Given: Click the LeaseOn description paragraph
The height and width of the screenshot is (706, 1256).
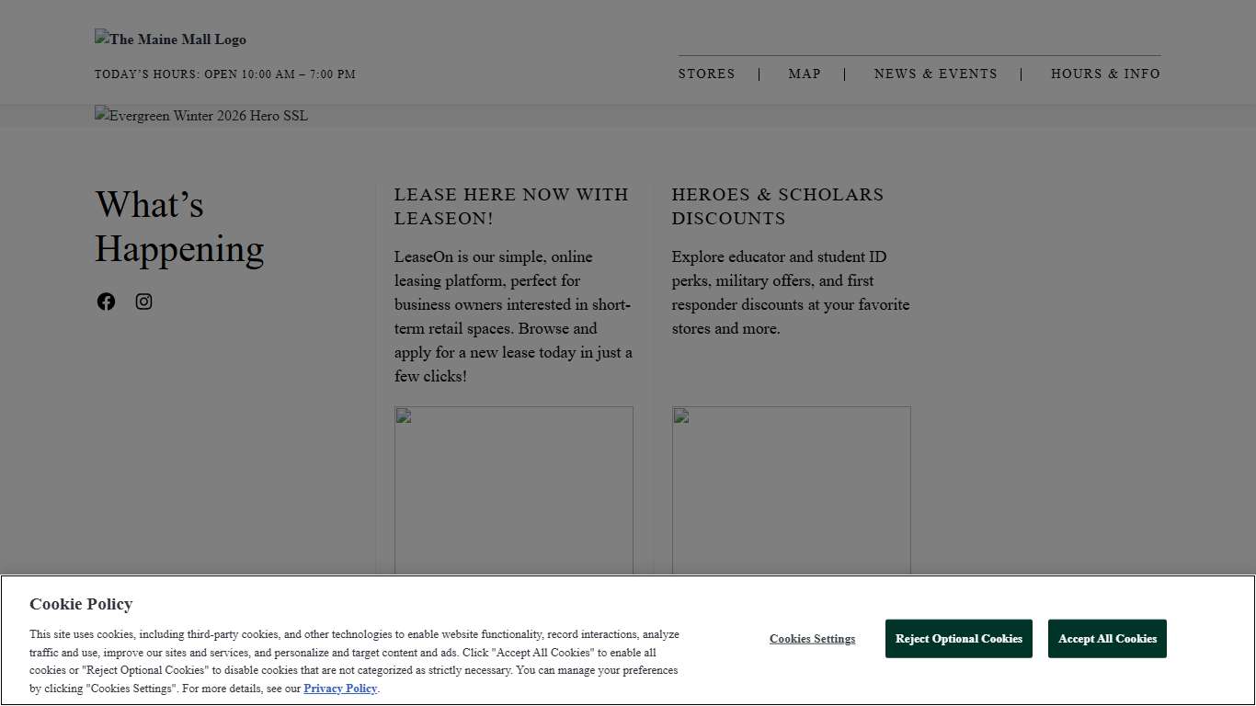Looking at the screenshot, I should (513, 316).
